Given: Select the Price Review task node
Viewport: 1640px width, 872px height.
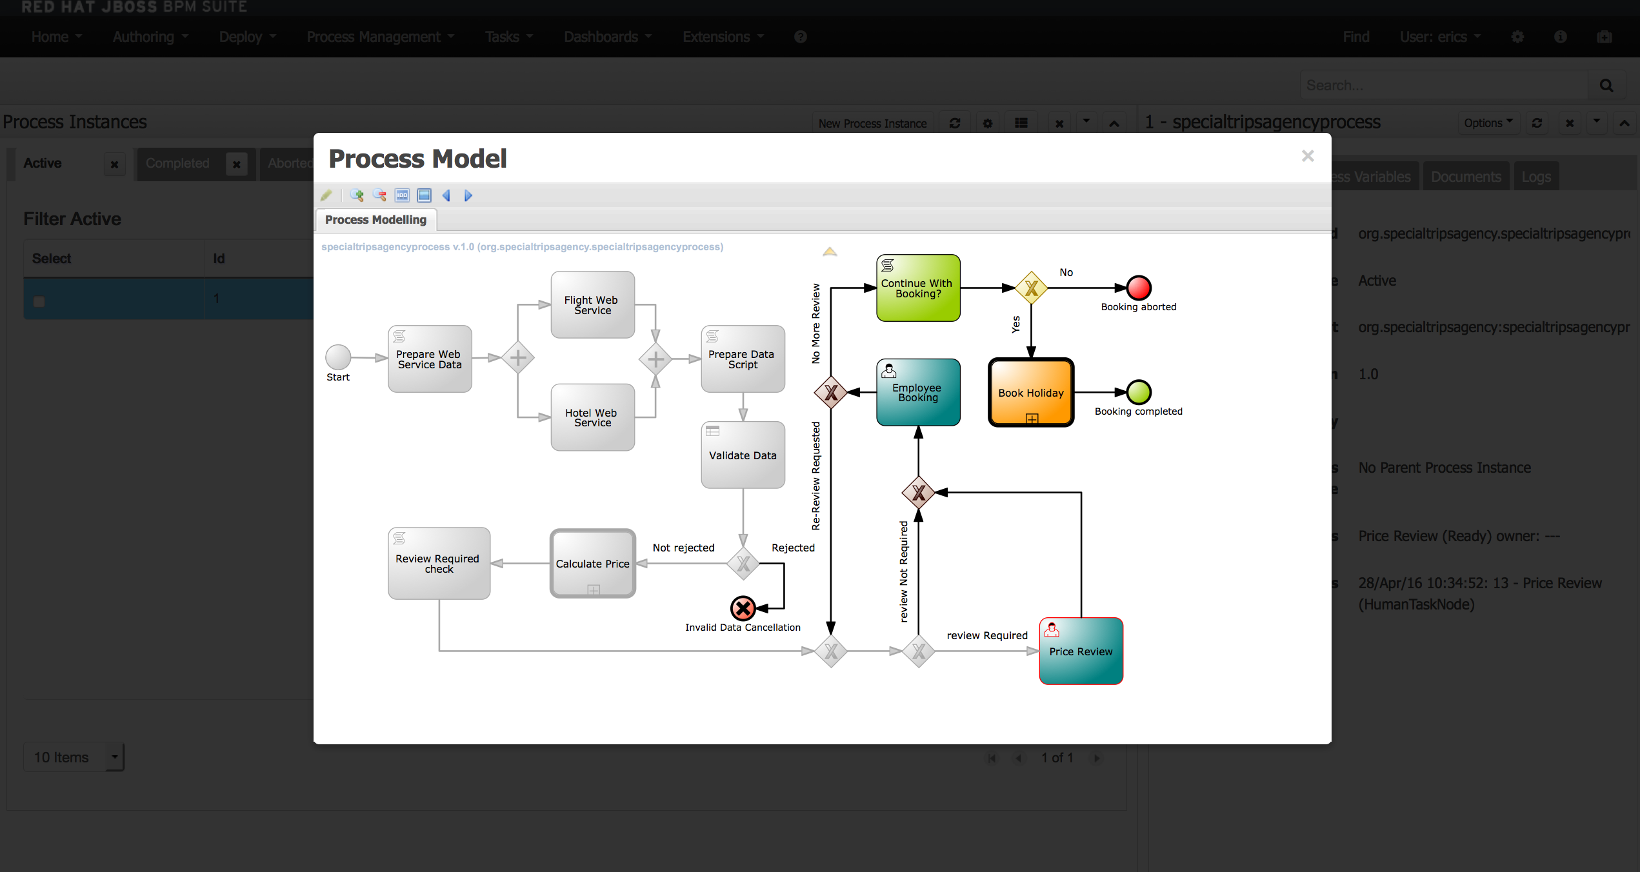Looking at the screenshot, I should (x=1081, y=651).
